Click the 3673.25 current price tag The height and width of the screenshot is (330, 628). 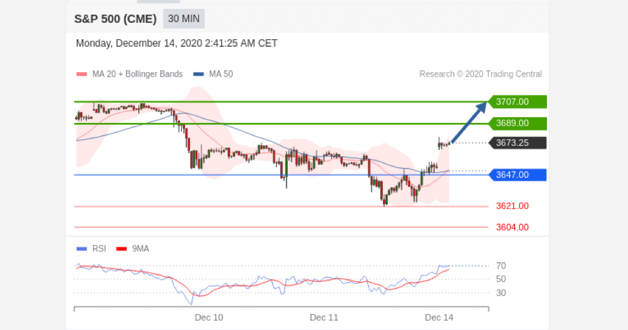pos(518,143)
